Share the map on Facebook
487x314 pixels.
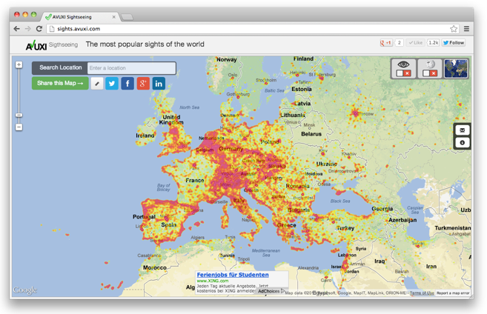tap(127, 84)
